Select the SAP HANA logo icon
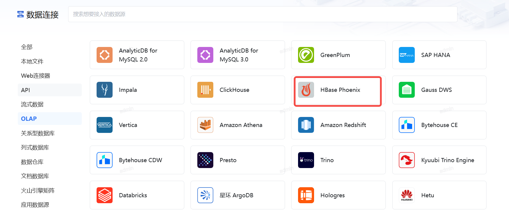The width and height of the screenshot is (509, 215). [406, 55]
